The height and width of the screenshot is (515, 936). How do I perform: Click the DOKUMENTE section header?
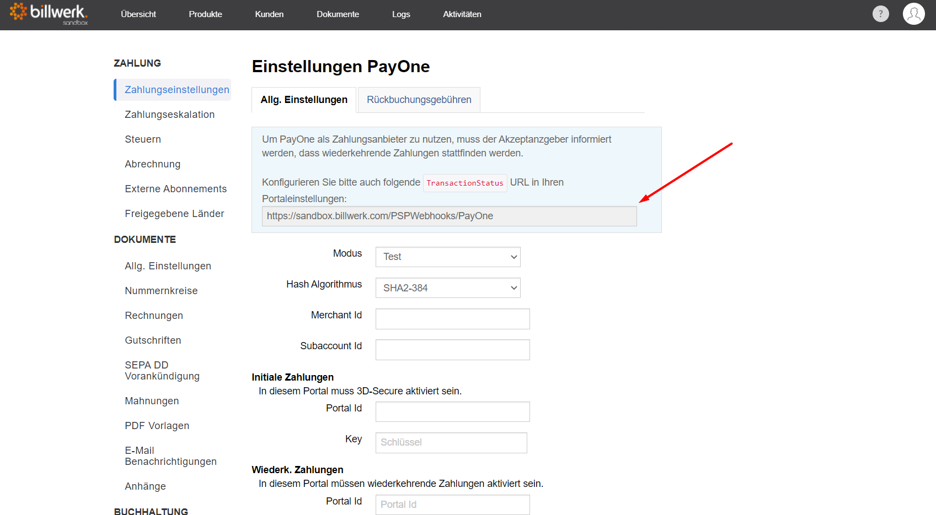coord(145,240)
